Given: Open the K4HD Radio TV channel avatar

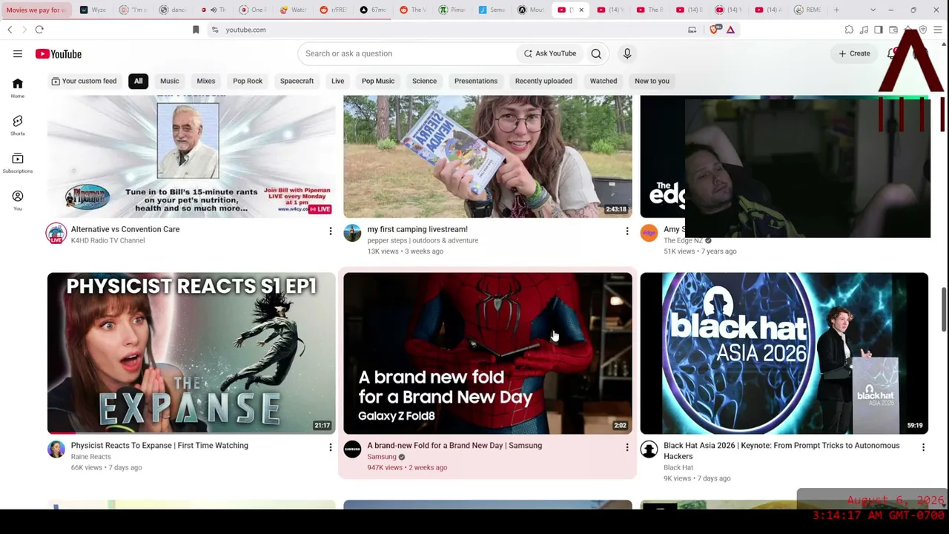Looking at the screenshot, I should [x=56, y=234].
